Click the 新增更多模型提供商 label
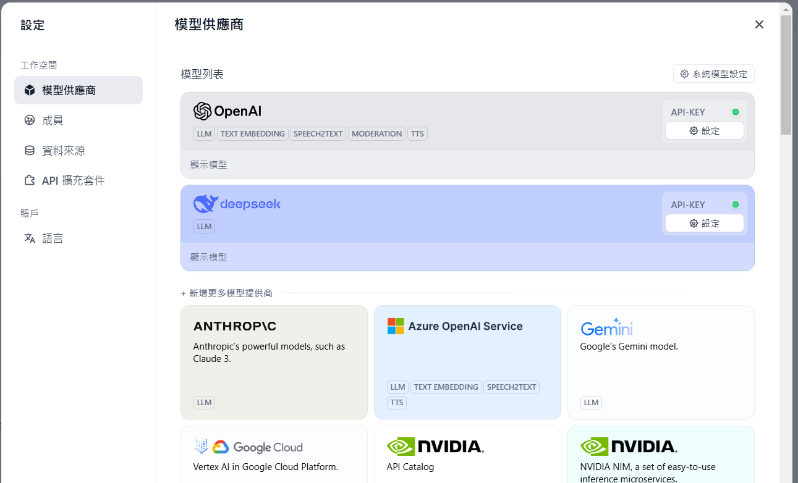The width and height of the screenshot is (798, 483). point(227,293)
